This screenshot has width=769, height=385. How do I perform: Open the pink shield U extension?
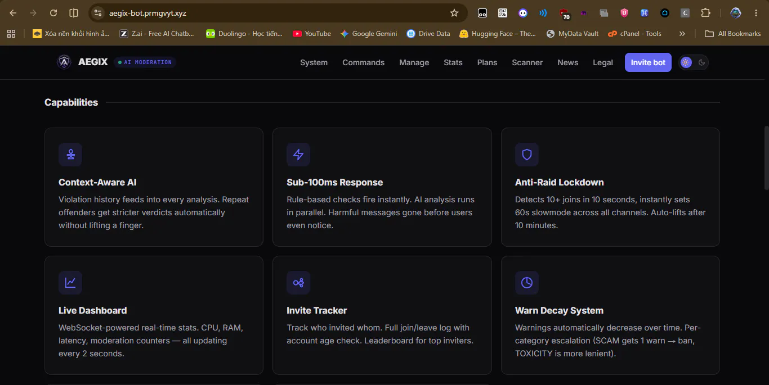click(x=624, y=13)
